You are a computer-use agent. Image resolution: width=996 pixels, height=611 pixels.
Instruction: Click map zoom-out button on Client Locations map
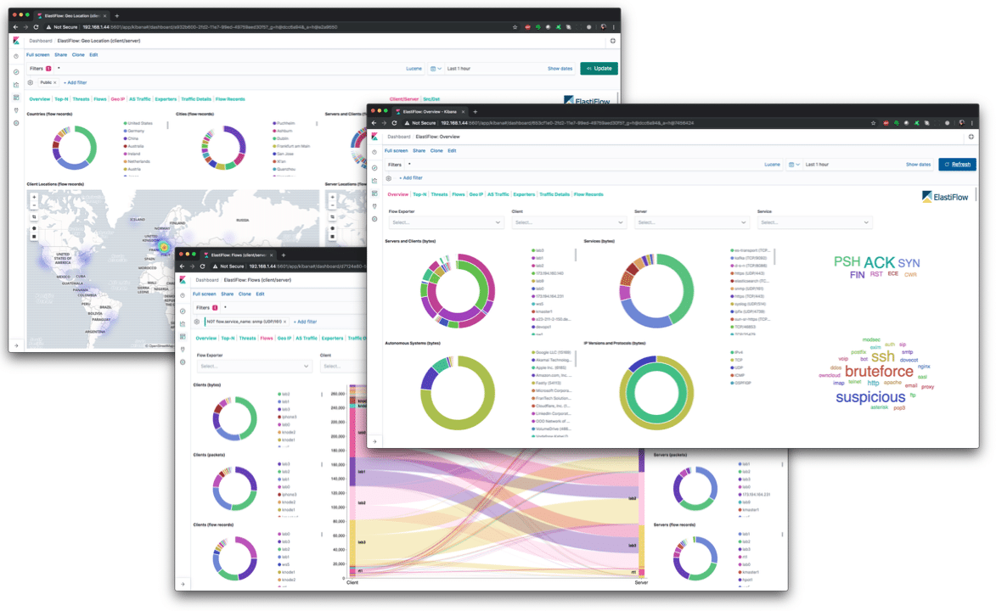pos(34,205)
